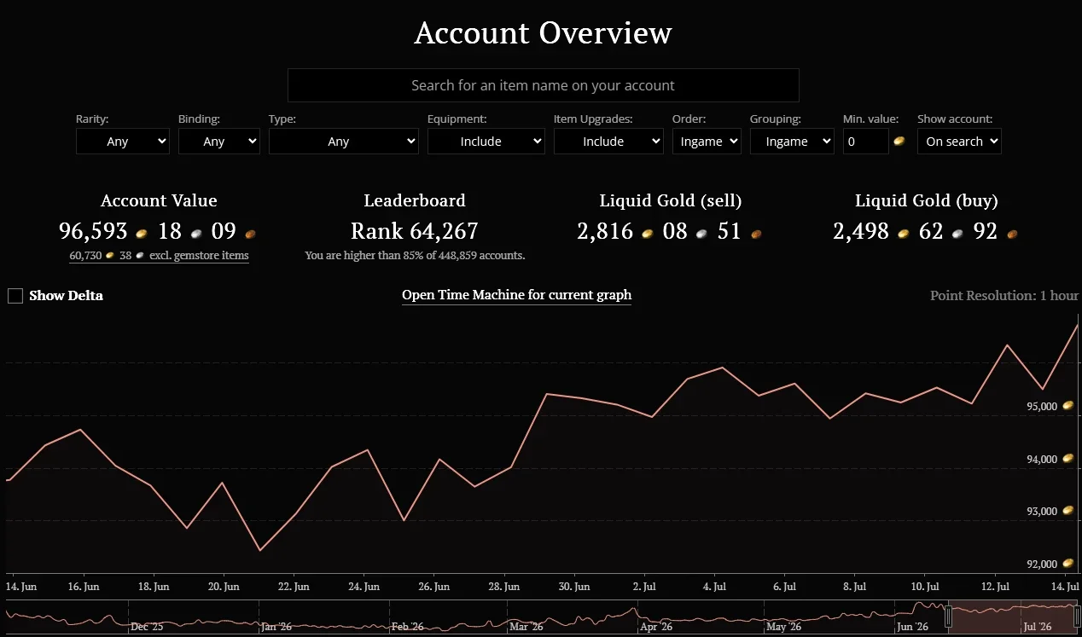Click the Rank 64,267 leaderboard text
Image resolution: width=1082 pixels, height=637 pixels.
pyautogui.click(x=415, y=231)
